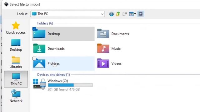Click the Documents folder name text
Viewport: 200px width, 112px height.
tap(120, 34)
